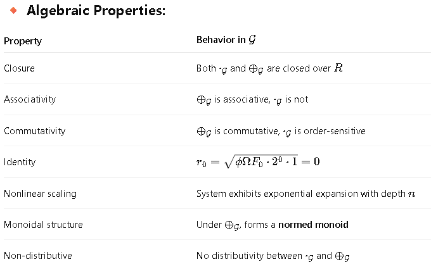Screen dimensions: 431x276
Task: Click the Algebraic Properties heading
Action: 96,11
